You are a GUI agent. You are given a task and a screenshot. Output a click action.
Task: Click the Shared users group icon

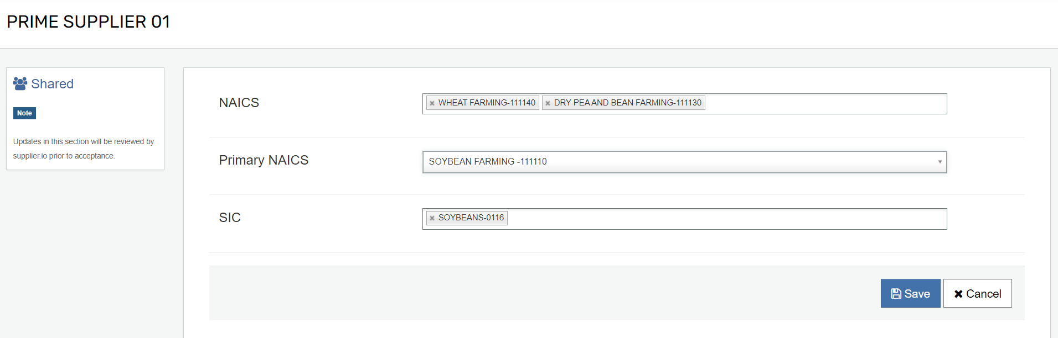pyautogui.click(x=20, y=83)
